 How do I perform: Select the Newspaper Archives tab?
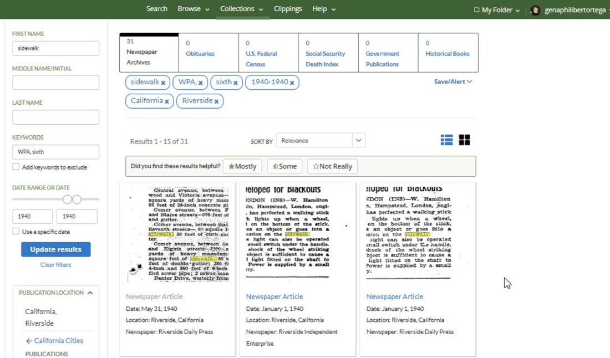pos(149,53)
